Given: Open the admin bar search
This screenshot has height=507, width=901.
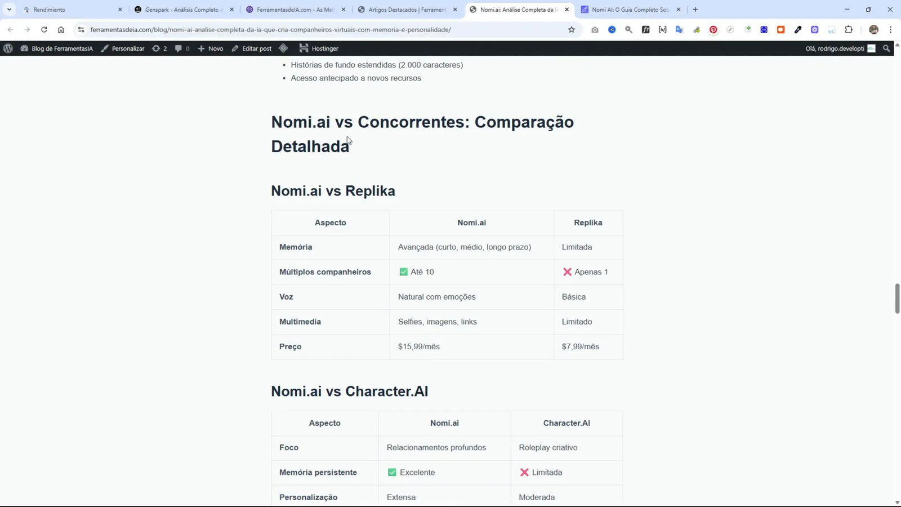Looking at the screenshot, I should click(x=885, y=48).
